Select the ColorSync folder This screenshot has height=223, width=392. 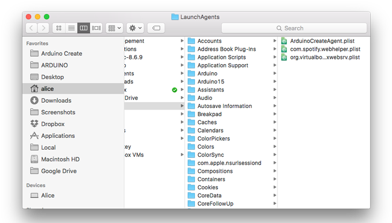click(231, 155)
